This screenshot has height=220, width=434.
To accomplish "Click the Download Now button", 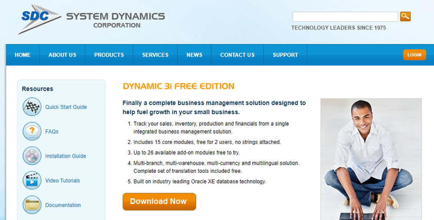I will 159,201.
